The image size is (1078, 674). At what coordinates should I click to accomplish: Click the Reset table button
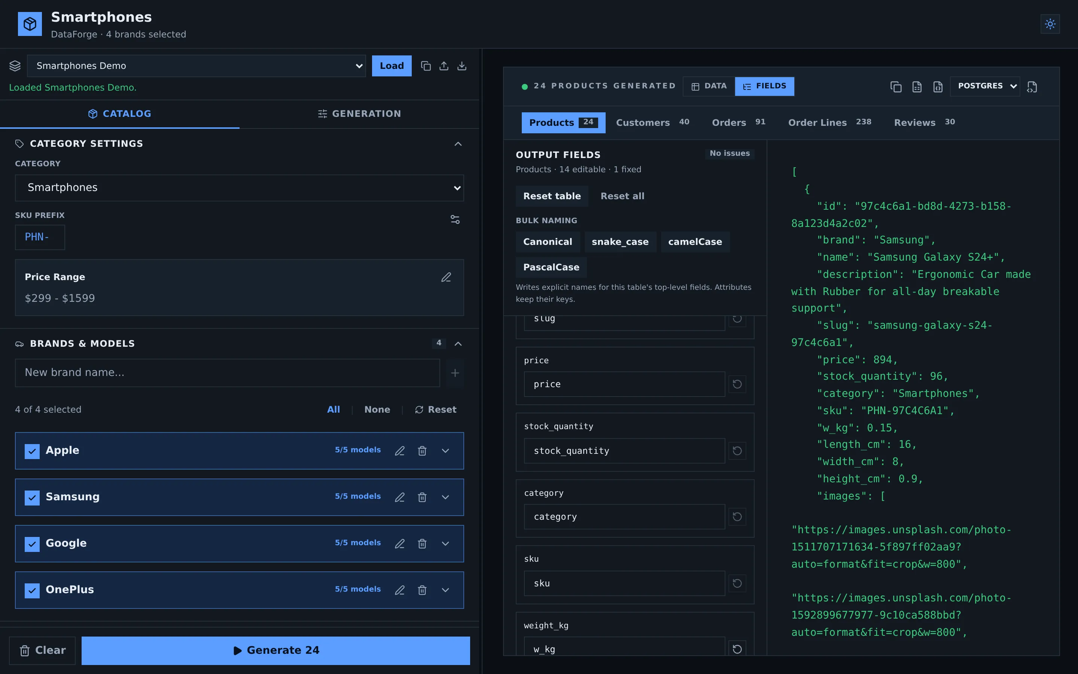(552, 196)
